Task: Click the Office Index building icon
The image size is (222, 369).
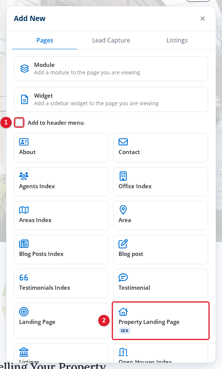Action: (123, 176)
